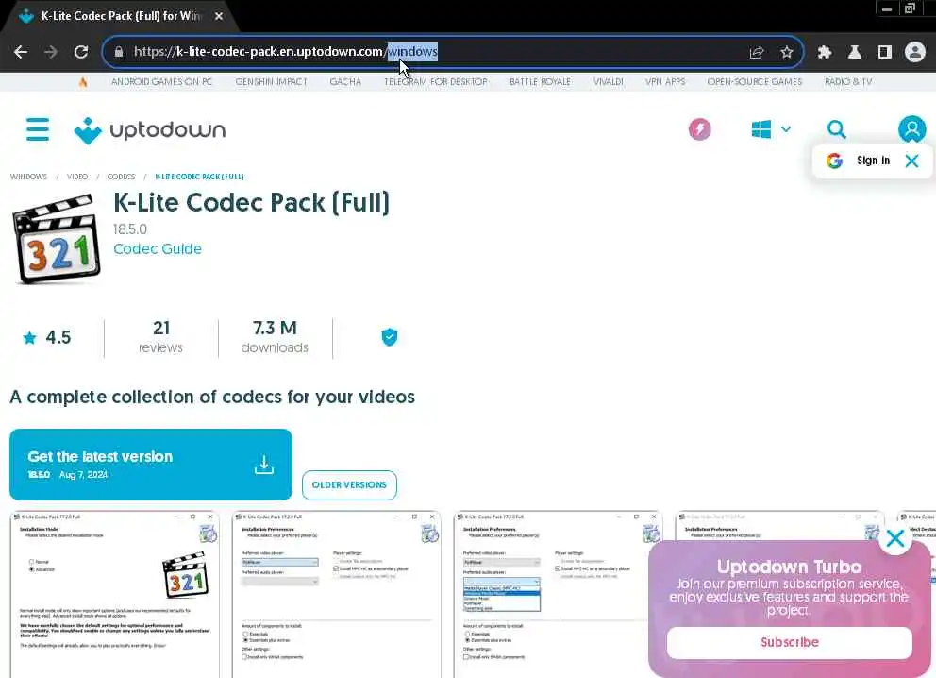Click the blue security shield badge
936x678 pixels.
click(389, 337)
